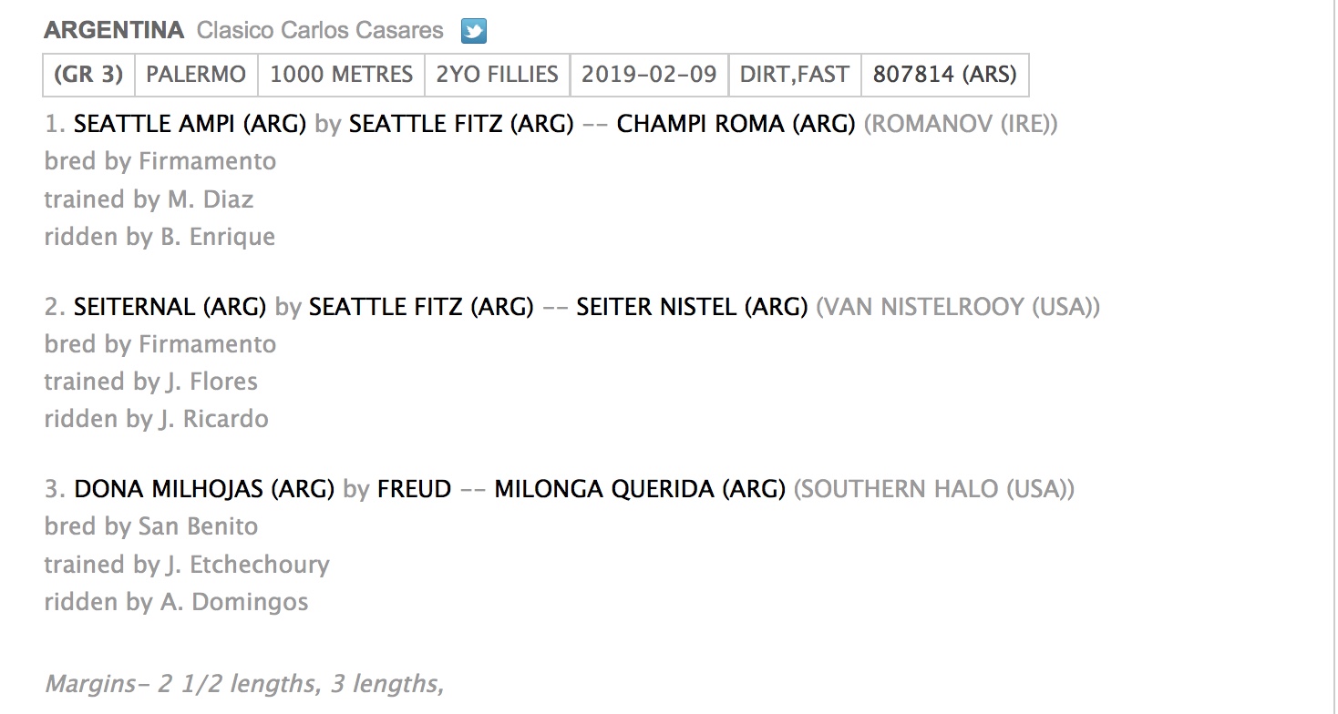
Task: Click the DIRT,FAST track condition cell
Action: pos(795,75)
